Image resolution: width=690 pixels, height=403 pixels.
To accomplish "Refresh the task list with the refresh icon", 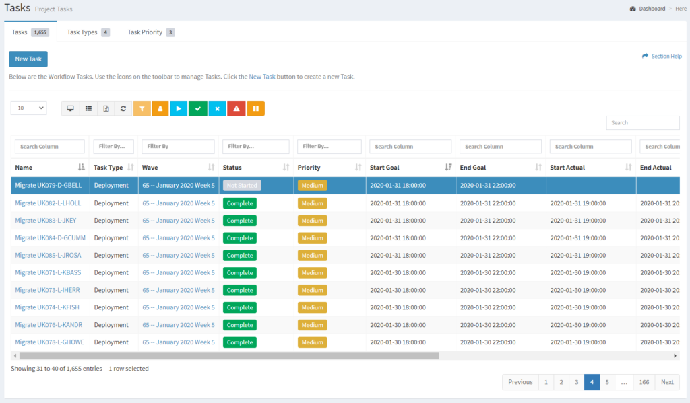I will click(x=124, y=108).
